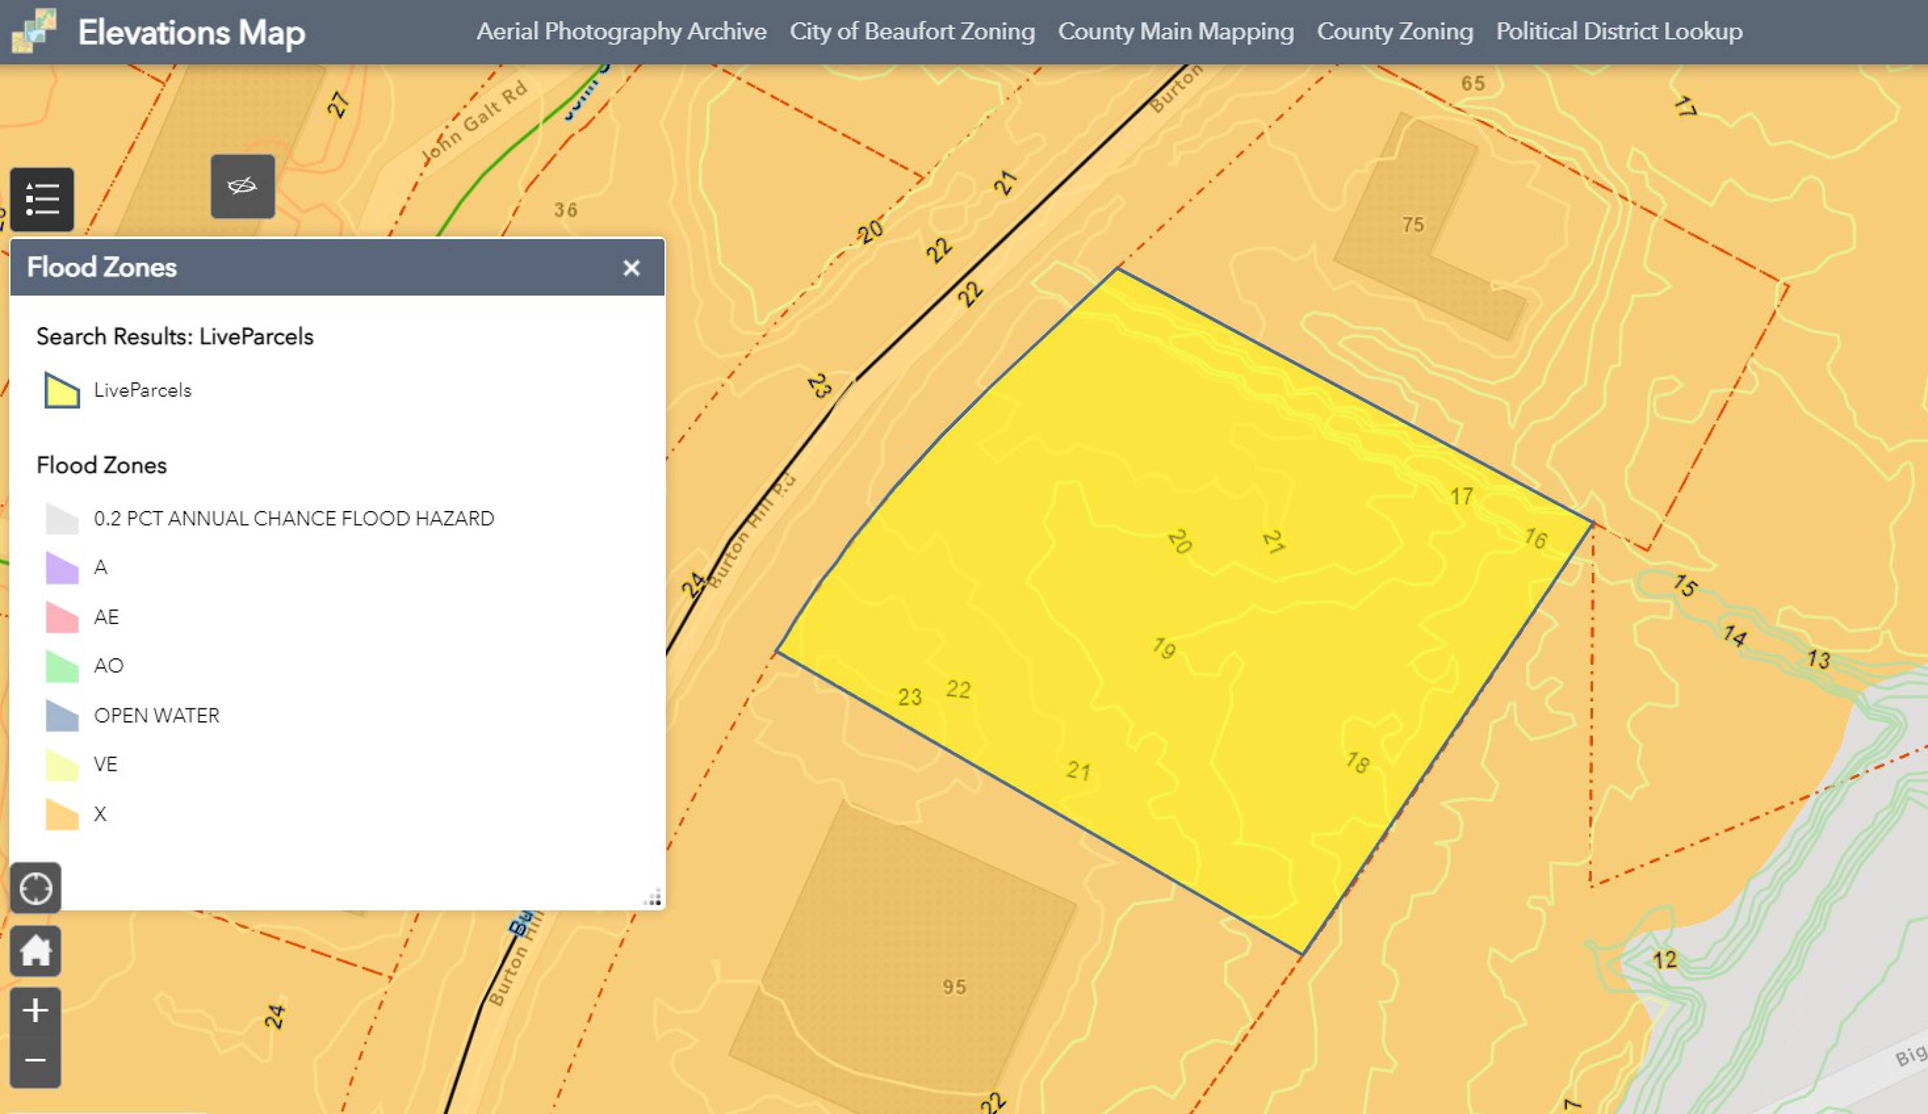Open County Zoning menu item

click(1394, 31)
